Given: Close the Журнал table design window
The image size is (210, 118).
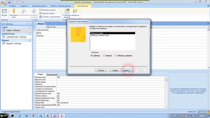Looking at the screenshot, I should click(208, 24).
